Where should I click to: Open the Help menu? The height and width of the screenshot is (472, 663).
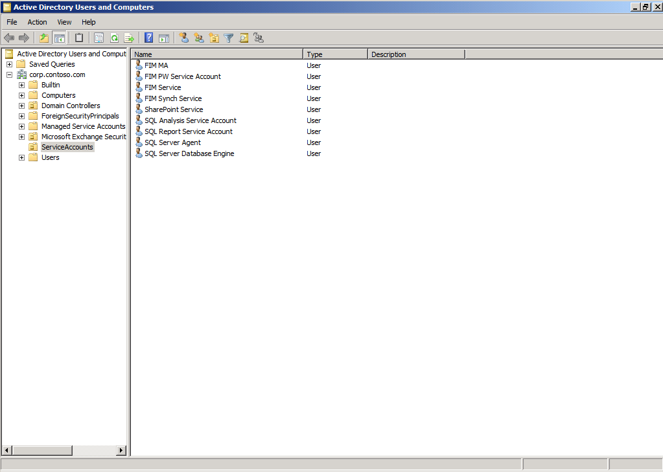point(88,22)
